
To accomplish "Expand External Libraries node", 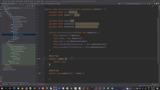I will tap(3, 68).
